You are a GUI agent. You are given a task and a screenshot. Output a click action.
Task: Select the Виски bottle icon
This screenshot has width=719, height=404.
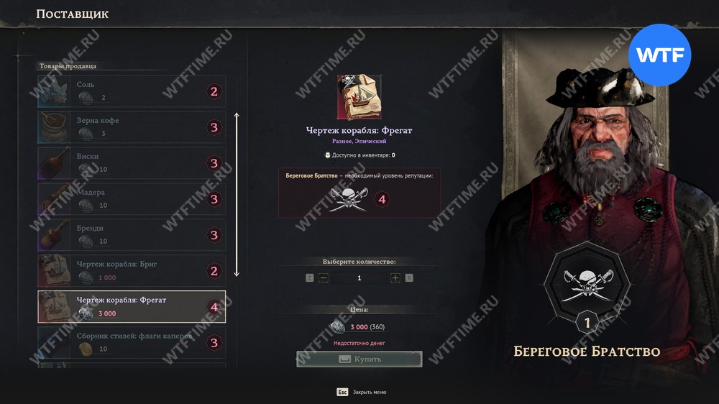[54, 162]
